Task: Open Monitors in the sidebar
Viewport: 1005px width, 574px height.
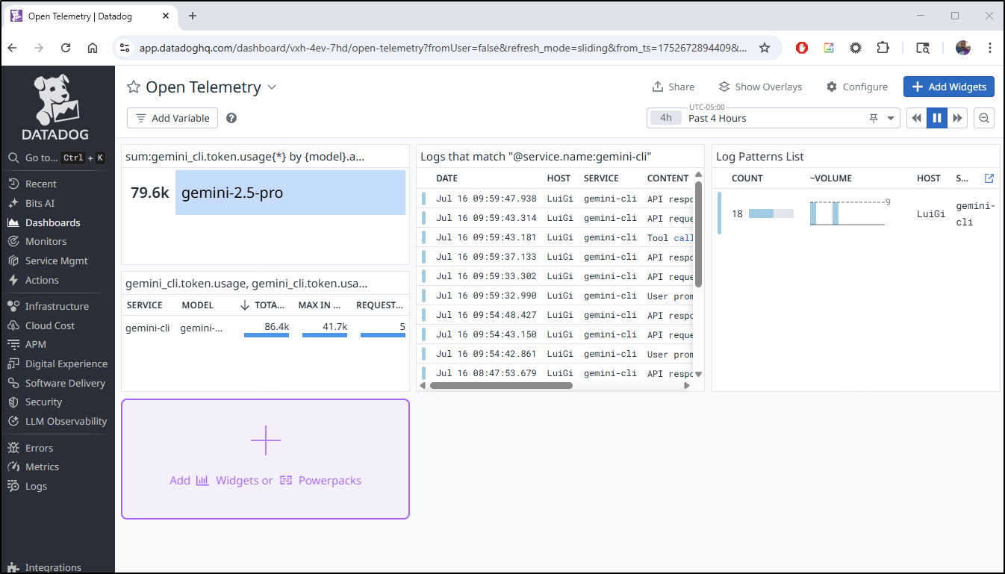Action: 46,241
